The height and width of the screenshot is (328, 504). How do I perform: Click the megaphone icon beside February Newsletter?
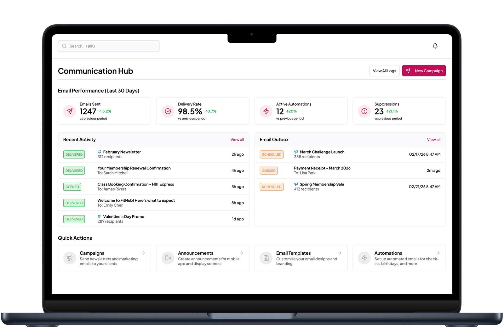(100, 152)
